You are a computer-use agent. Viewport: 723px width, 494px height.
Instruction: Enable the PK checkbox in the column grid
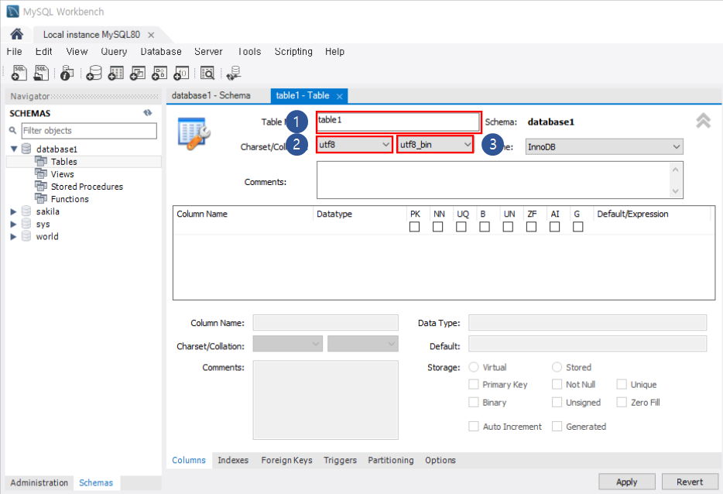click(x=414, y=226)
